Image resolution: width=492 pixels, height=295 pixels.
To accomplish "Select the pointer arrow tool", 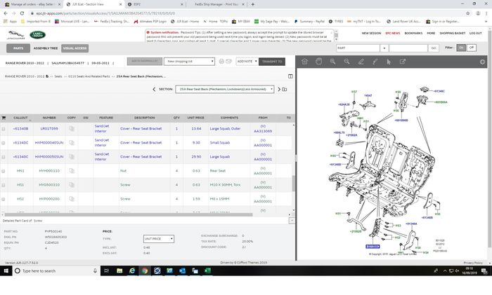I will pos(389,62).
